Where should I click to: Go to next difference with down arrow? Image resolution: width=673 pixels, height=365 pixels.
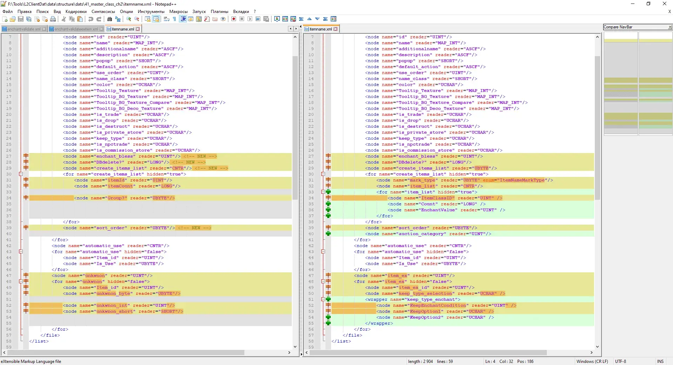pos(317,19)
